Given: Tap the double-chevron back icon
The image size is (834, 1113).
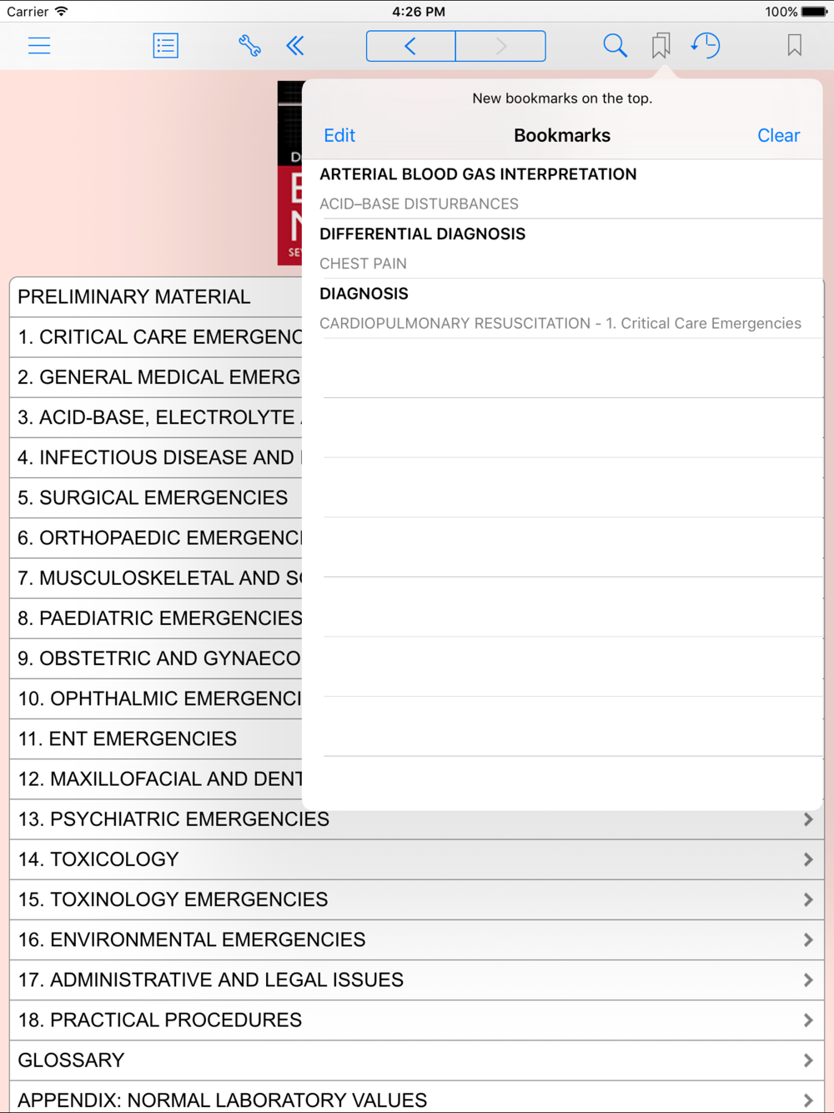Looking at the screenshot, I should (x=295, y=46).
